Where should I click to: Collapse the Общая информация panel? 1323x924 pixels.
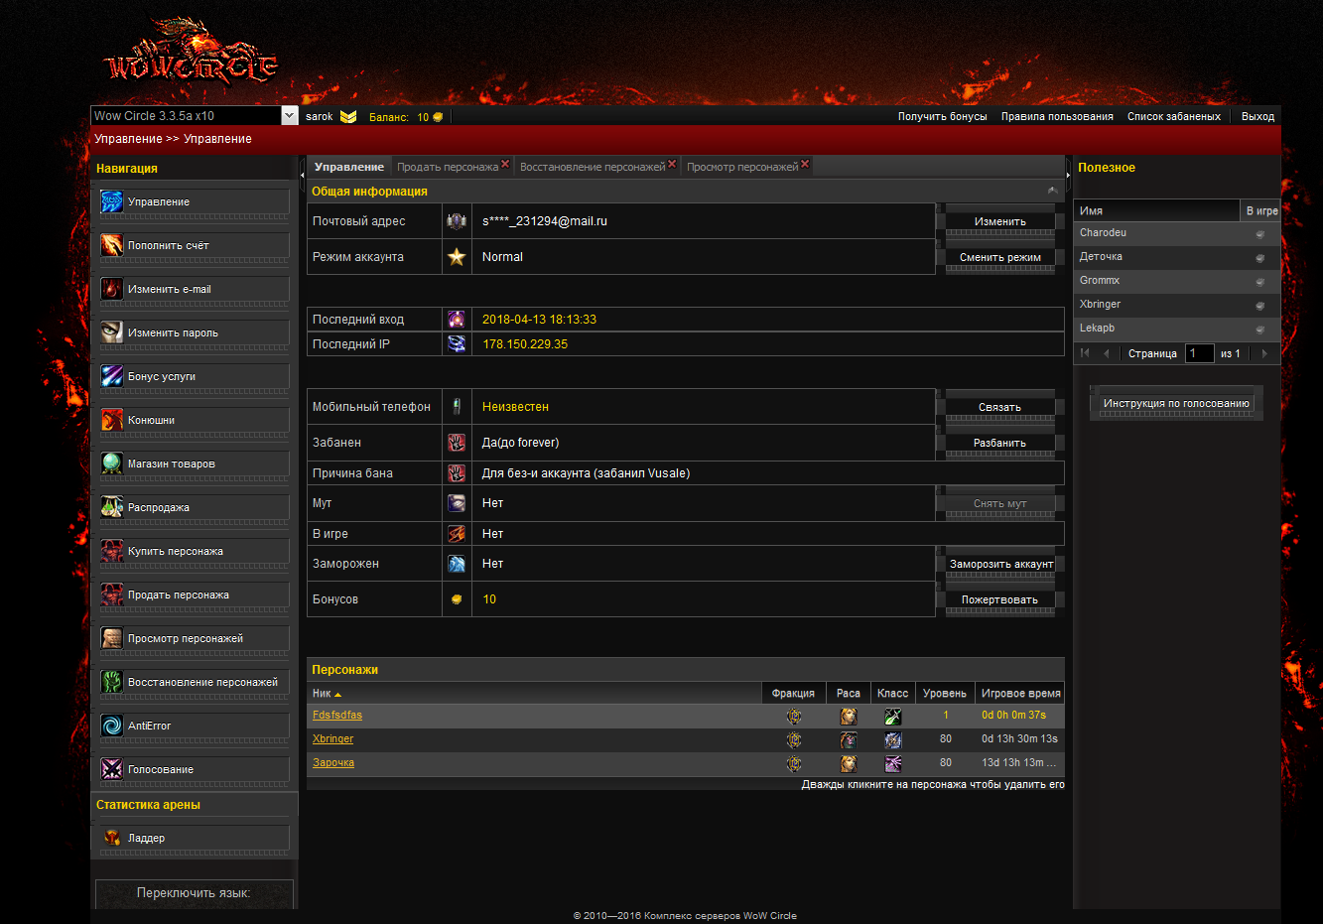tap(1052, 191)
